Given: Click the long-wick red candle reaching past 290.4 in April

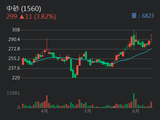Looking at the screenshot, I should pos(47,44).
